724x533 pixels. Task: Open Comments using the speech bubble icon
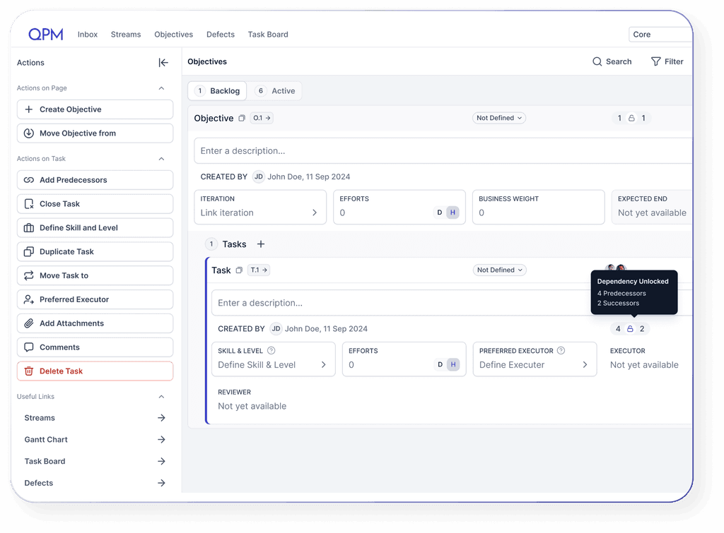point(28,347)
